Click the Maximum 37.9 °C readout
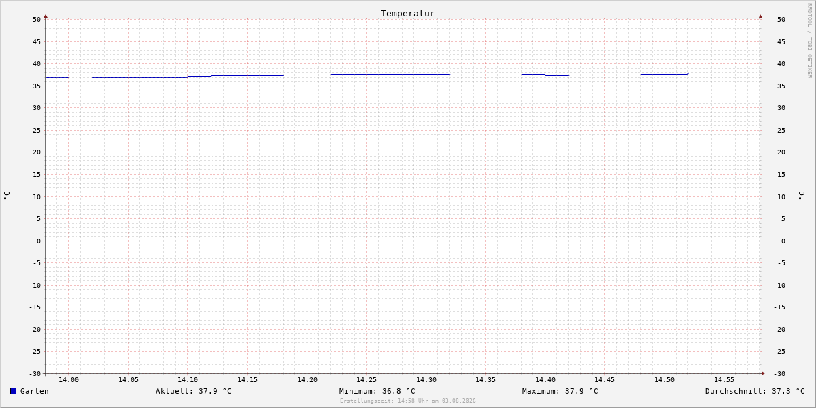The image size is (816, 408). (560, 391)
